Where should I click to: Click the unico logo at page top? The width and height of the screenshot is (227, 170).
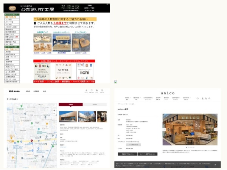pos(168,93)
